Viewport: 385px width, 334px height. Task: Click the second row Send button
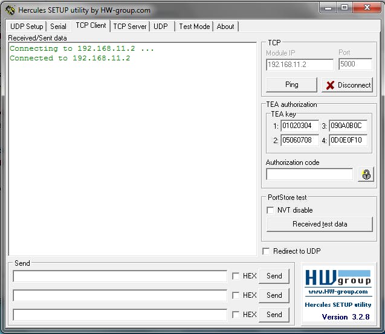[x=274, y=295]
